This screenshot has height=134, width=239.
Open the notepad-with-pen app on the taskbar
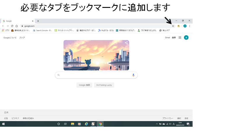93,124
